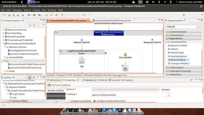Click the Progress view tab
This screenshot has width=204, height=115.
click(x=127, y=80)
